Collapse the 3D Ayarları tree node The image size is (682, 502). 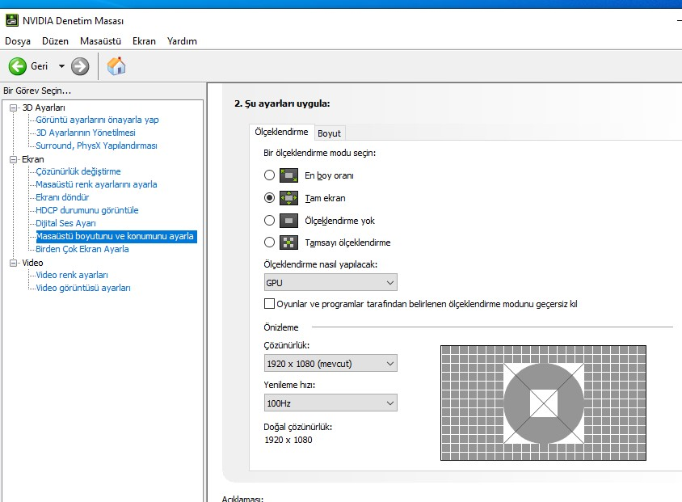(14, 108)
